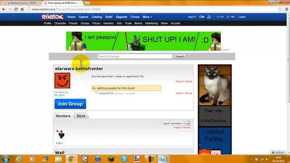Open the Catalog menu item
The image size is (290, 163).
tap(97, 17)
